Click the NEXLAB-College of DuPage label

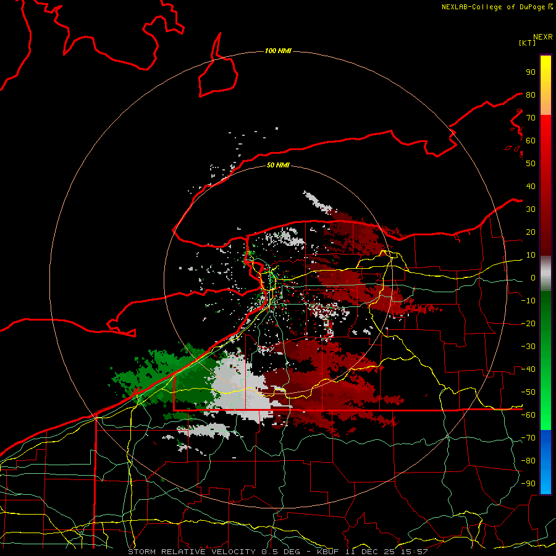(497, 7)
